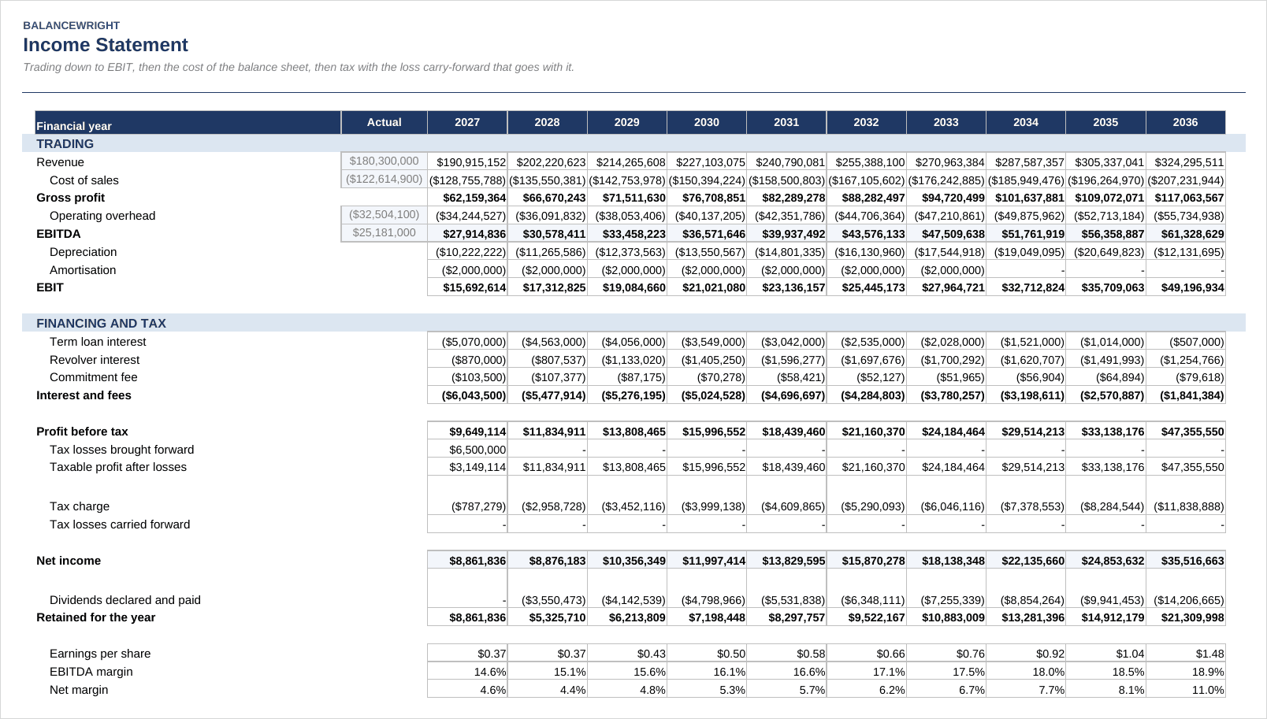1267x719 pixels.
Task: Select the 2033 Retained for the year cell
Action: pyautogui.click(x=946, y=617)
